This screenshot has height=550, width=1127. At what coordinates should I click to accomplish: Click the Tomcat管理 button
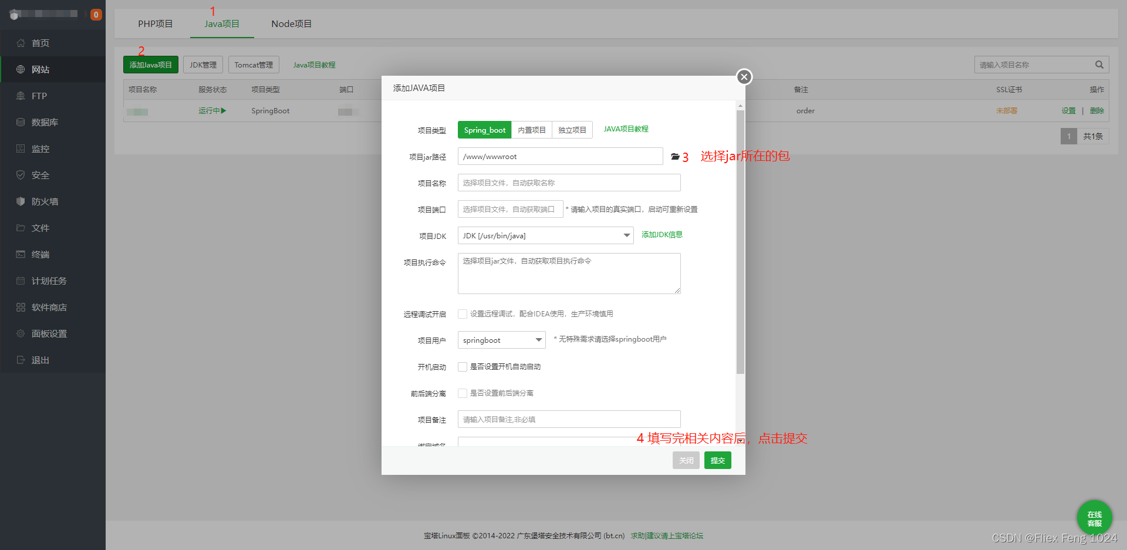tap(254, 65)
